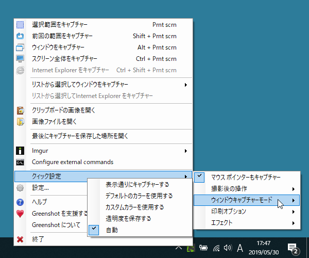This screenshot has width=309, height=258.
Task: Click the Imgur green icon
Action: [x=20, y=151]
